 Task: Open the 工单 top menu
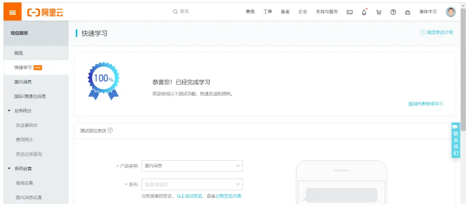tap(268, 12)
